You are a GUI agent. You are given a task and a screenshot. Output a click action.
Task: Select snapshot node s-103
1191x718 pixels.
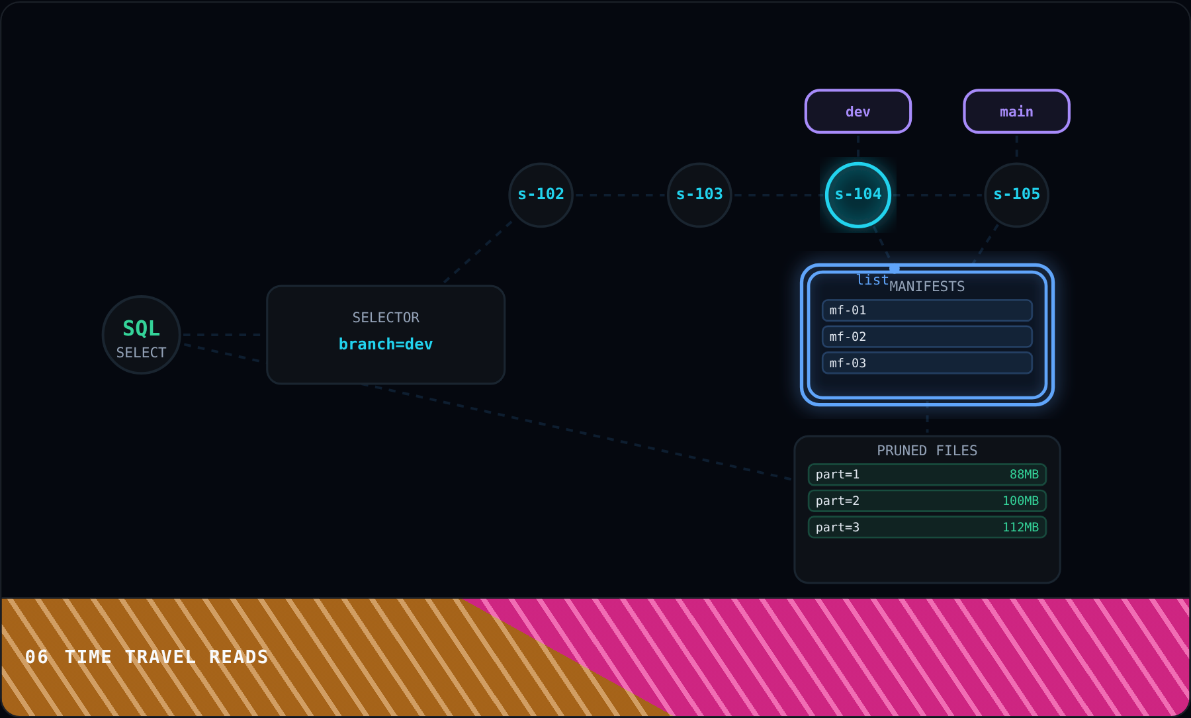(x=699, y=195)
